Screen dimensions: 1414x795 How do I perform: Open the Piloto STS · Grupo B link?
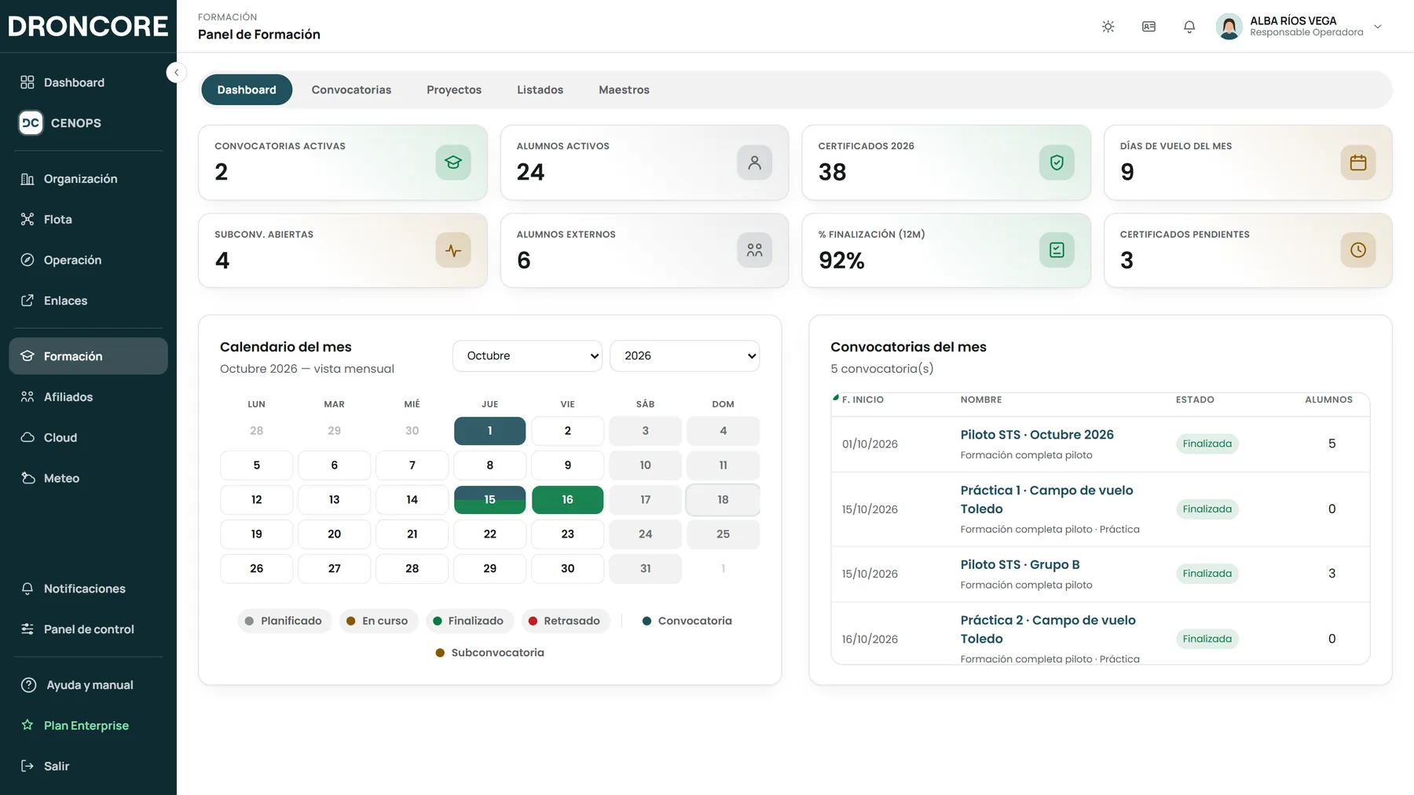click(1020, 565)
